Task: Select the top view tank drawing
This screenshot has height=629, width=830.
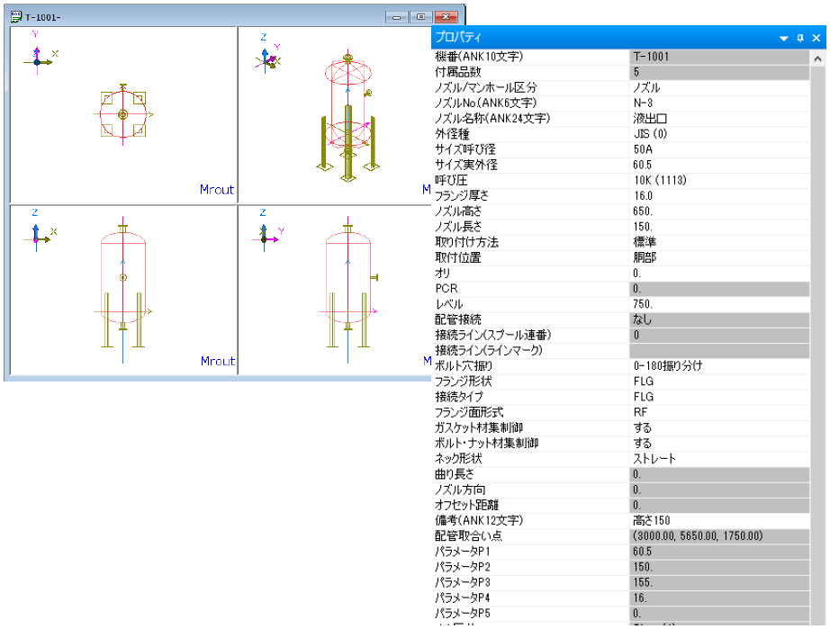Action: click(x=123, y=114)
